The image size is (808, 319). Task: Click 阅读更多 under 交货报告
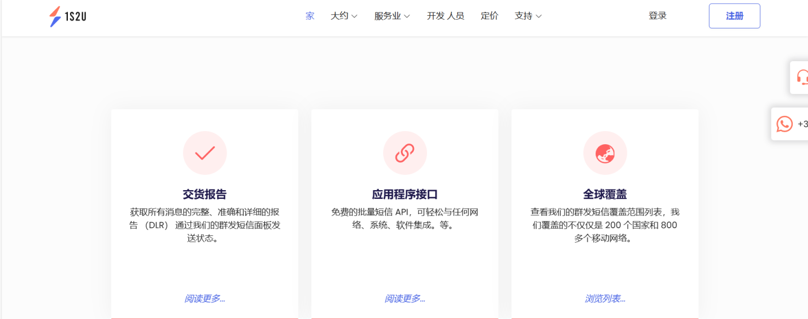[x=205, y=298]
